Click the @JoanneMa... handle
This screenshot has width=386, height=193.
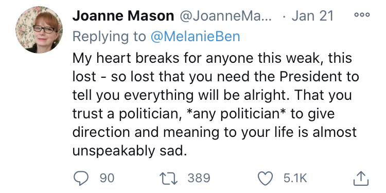point(225,16)
